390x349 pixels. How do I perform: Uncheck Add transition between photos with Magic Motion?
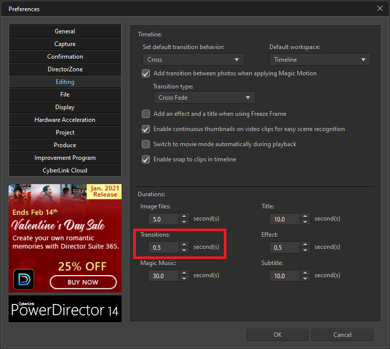(146, 73)
